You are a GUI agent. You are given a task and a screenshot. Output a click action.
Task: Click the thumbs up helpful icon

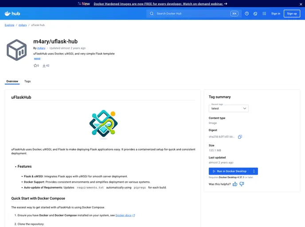coord(235,184)
